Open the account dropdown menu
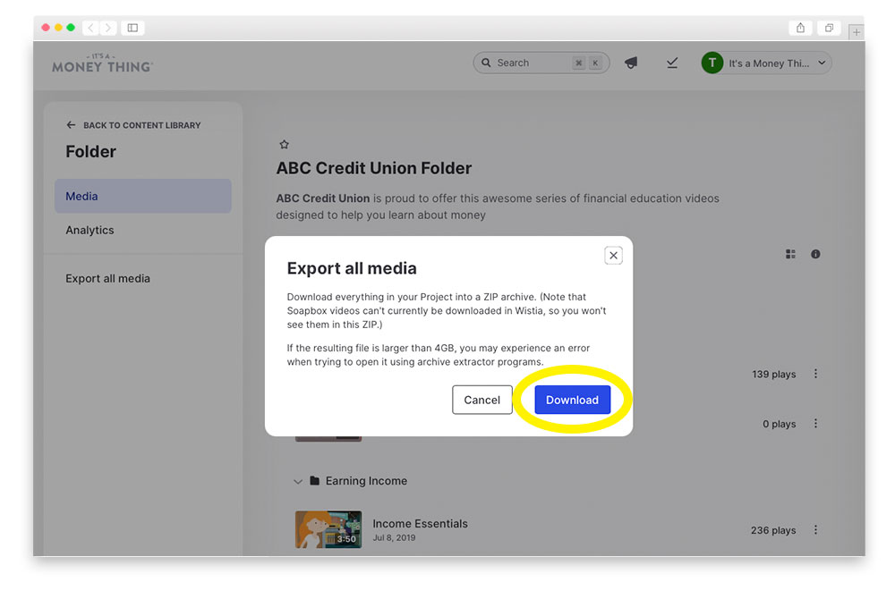The height and width of the screenshot is (616, 895). click(x=766, y=63)
